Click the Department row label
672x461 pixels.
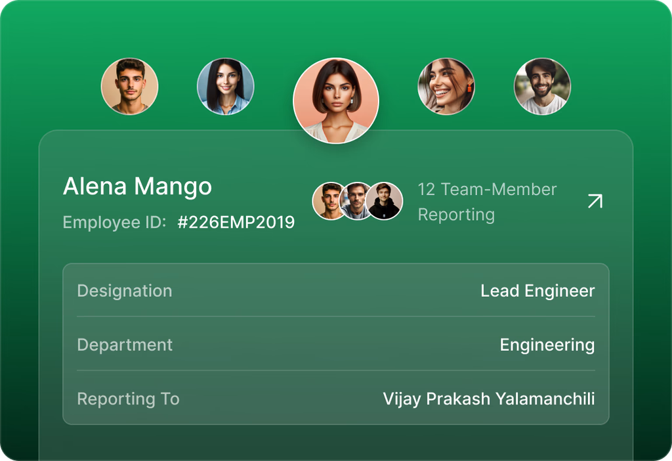[x=125, y=345]
